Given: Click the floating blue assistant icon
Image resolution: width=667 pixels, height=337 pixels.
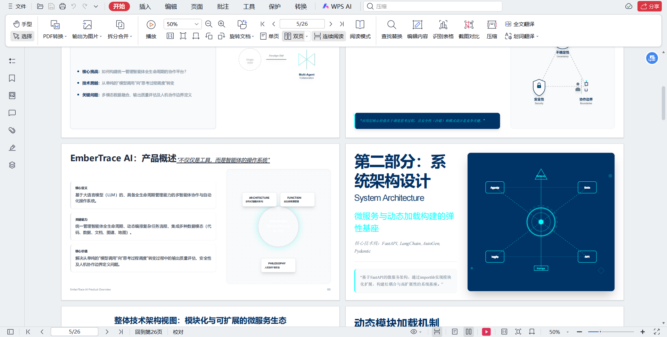Looking at the screenshot, I should click(x=652, y=58).
